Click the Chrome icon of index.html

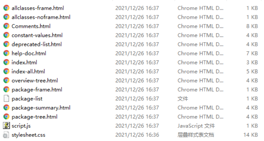6,62
